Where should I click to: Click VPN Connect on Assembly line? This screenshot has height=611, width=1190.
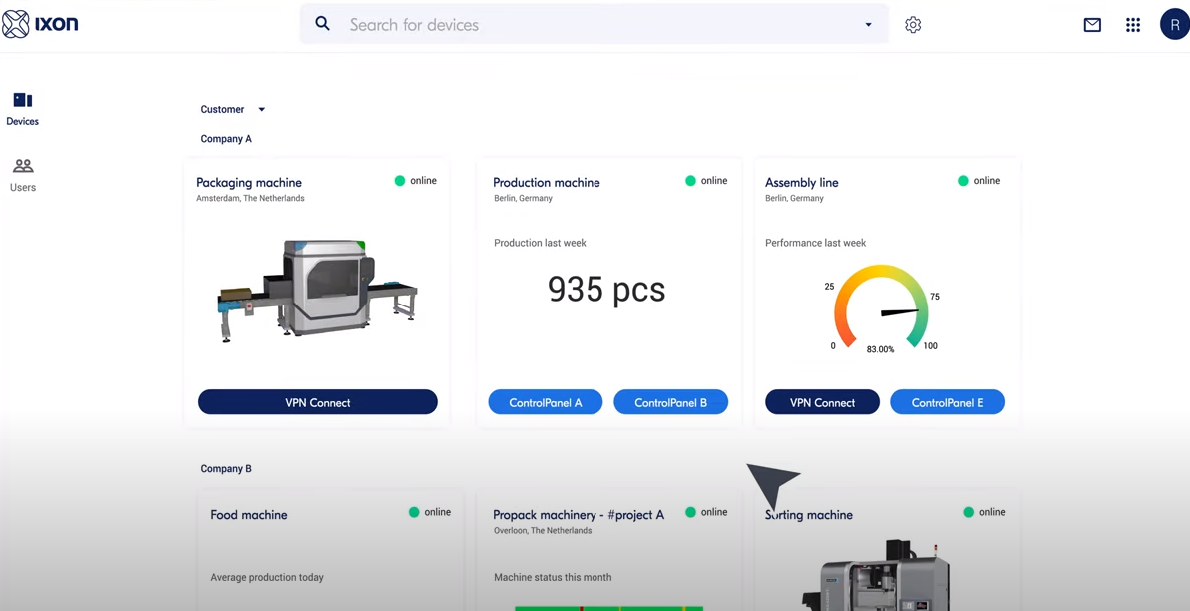pos(822,402)
